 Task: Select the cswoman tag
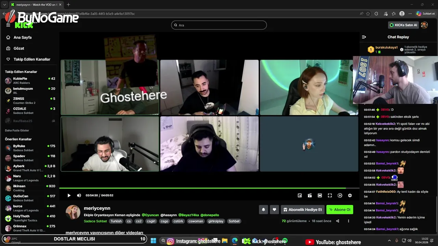tap(196, 221)
